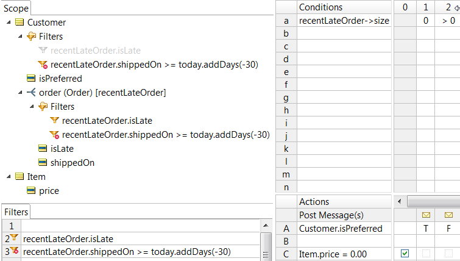Click the filter icon of Customer's shippedOn filter

tap(43, 64)
